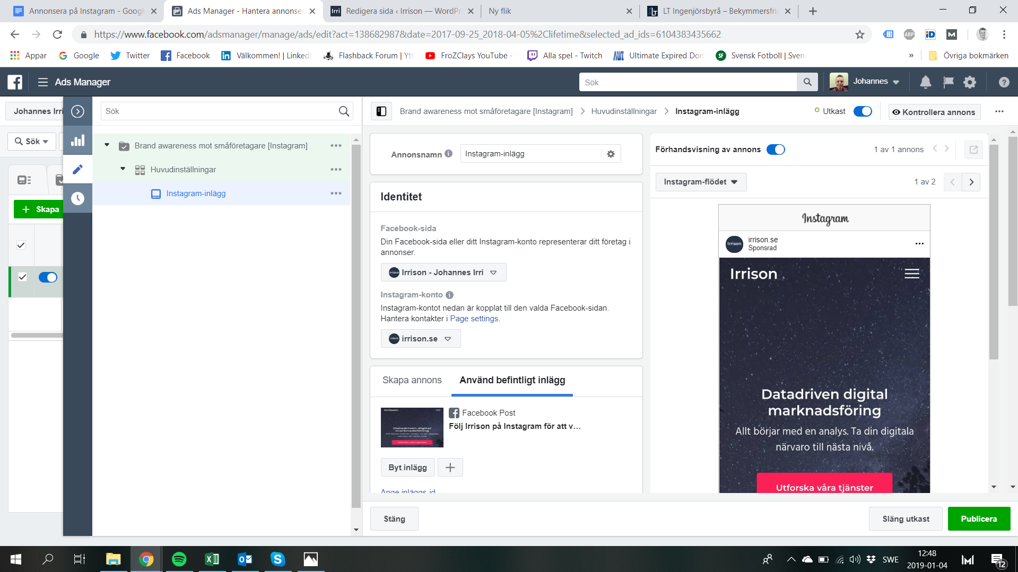Screen dimensions: 1018x572
Task: Collapse the Brand awareness campaign tree node
Action: tap(107, 145)
